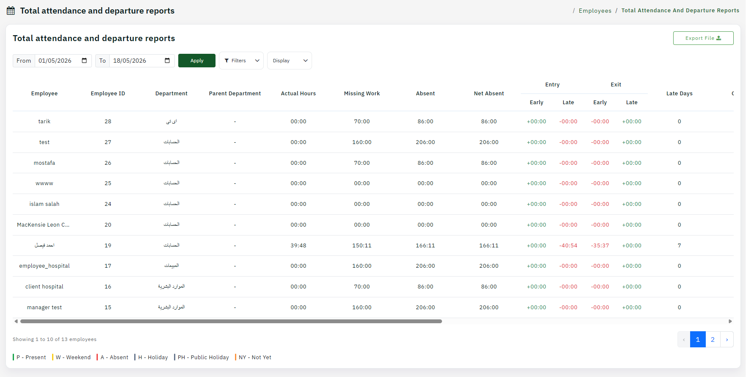The width and height of the screenshot is (746, 377).
Task: Edit the From date field 01/05/2026
Action: [x=63, y=61]
